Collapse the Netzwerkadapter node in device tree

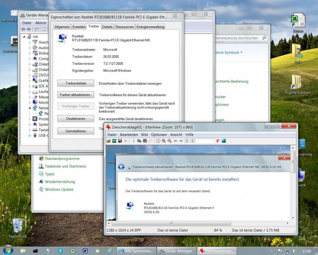click(30, 108)
